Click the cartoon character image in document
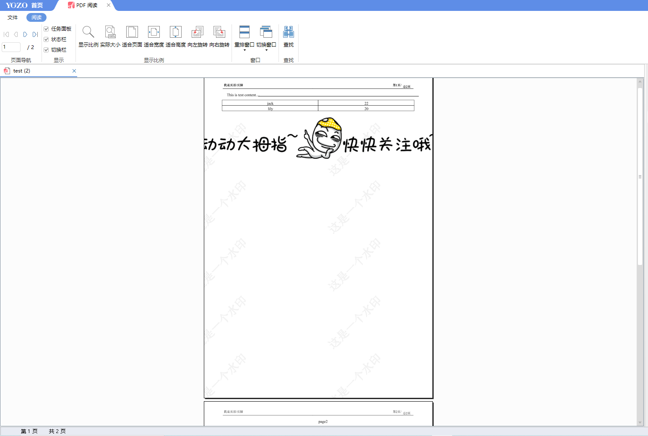648x436 pixels. [320, 138]
